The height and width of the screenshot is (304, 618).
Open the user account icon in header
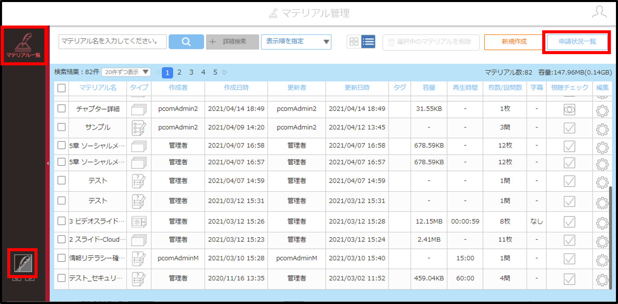tap(599, 12)
